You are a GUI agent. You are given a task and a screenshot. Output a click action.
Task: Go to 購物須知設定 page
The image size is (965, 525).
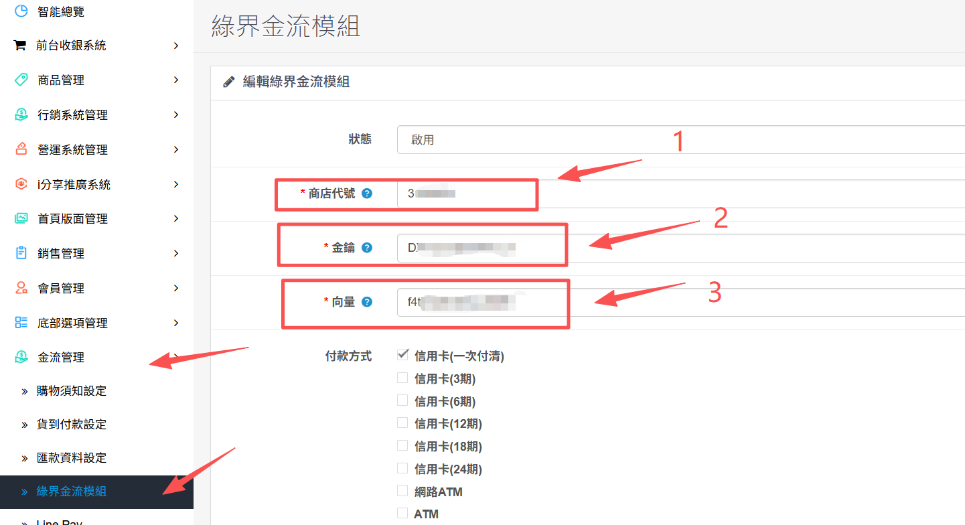(x=71, y=391)
